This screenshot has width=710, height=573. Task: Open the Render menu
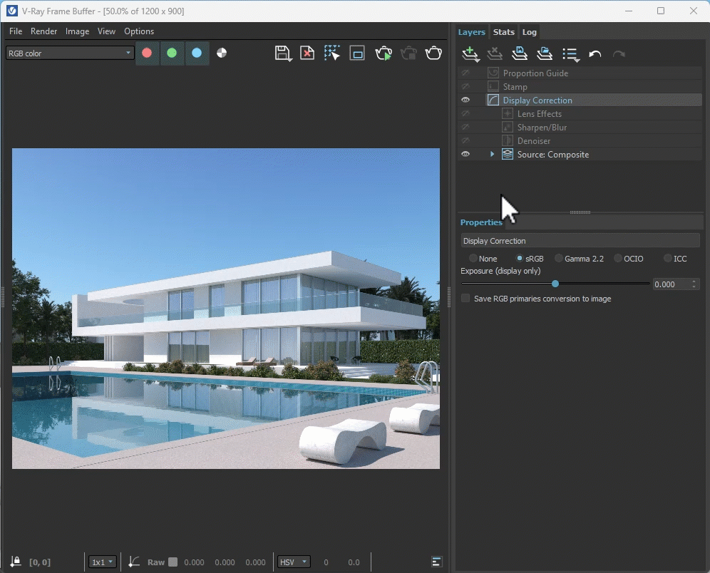[x=44, y=31]
